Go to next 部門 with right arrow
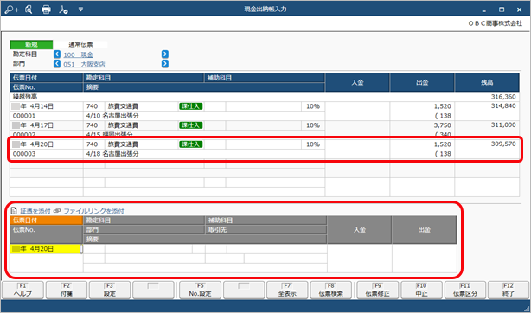 (x=165, y=64)
